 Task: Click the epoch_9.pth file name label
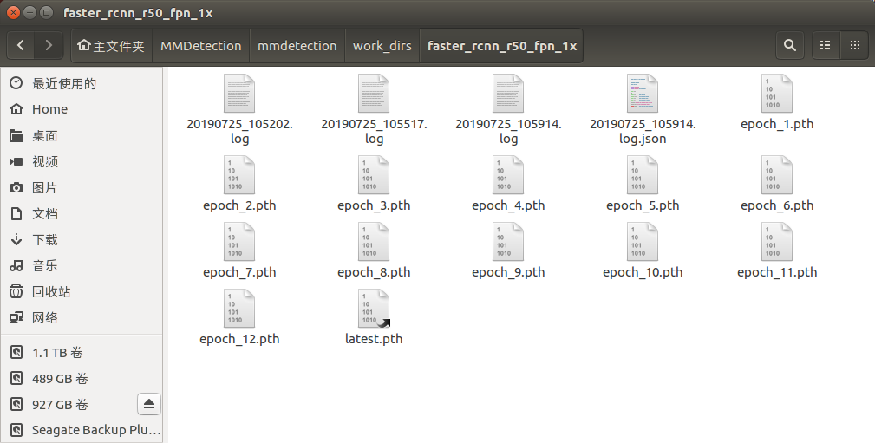coord(508,272)
